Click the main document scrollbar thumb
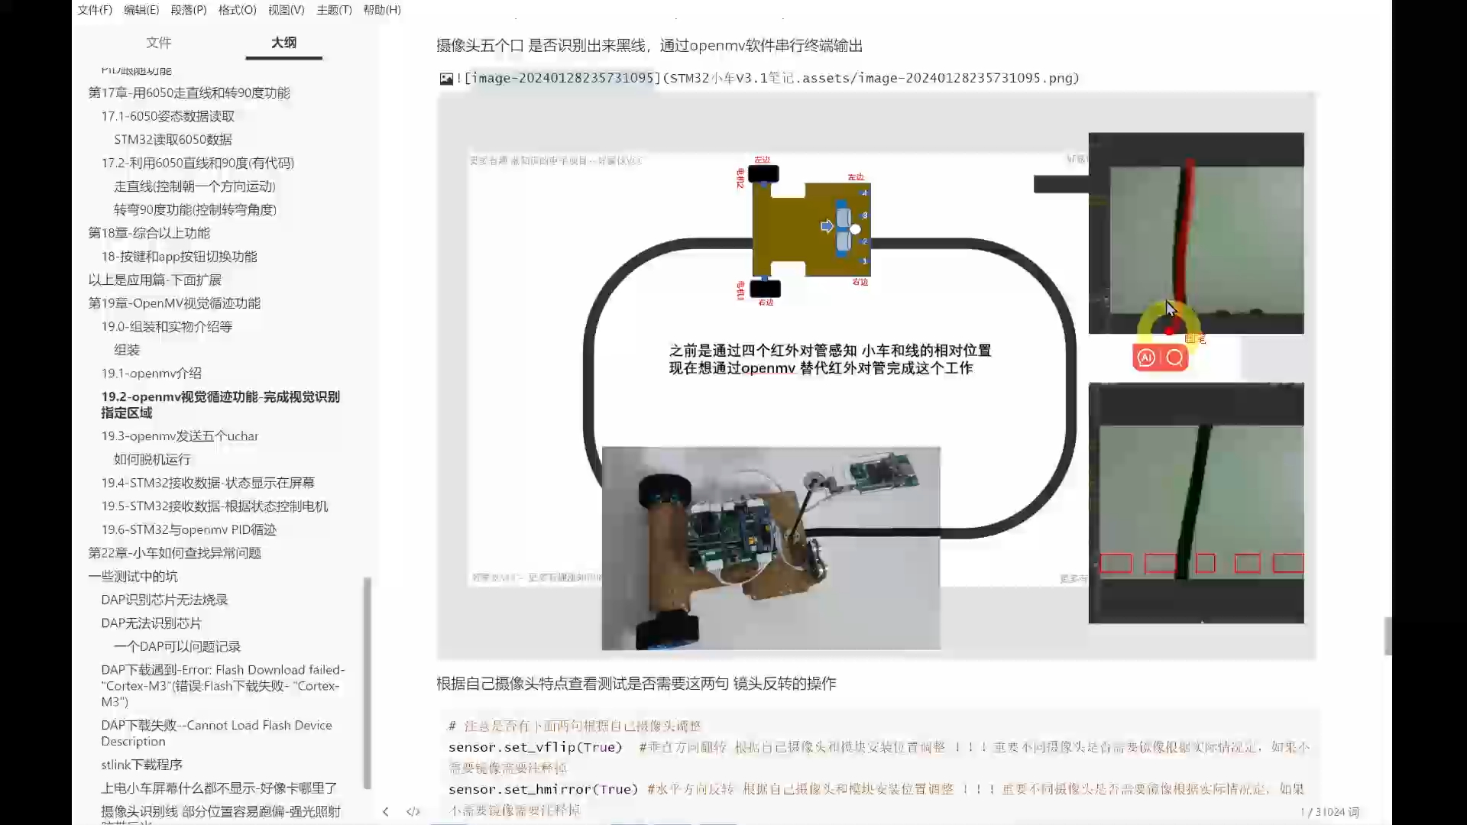The width and height of the screenshot is (1467, 825). [x=1388, y=636]
